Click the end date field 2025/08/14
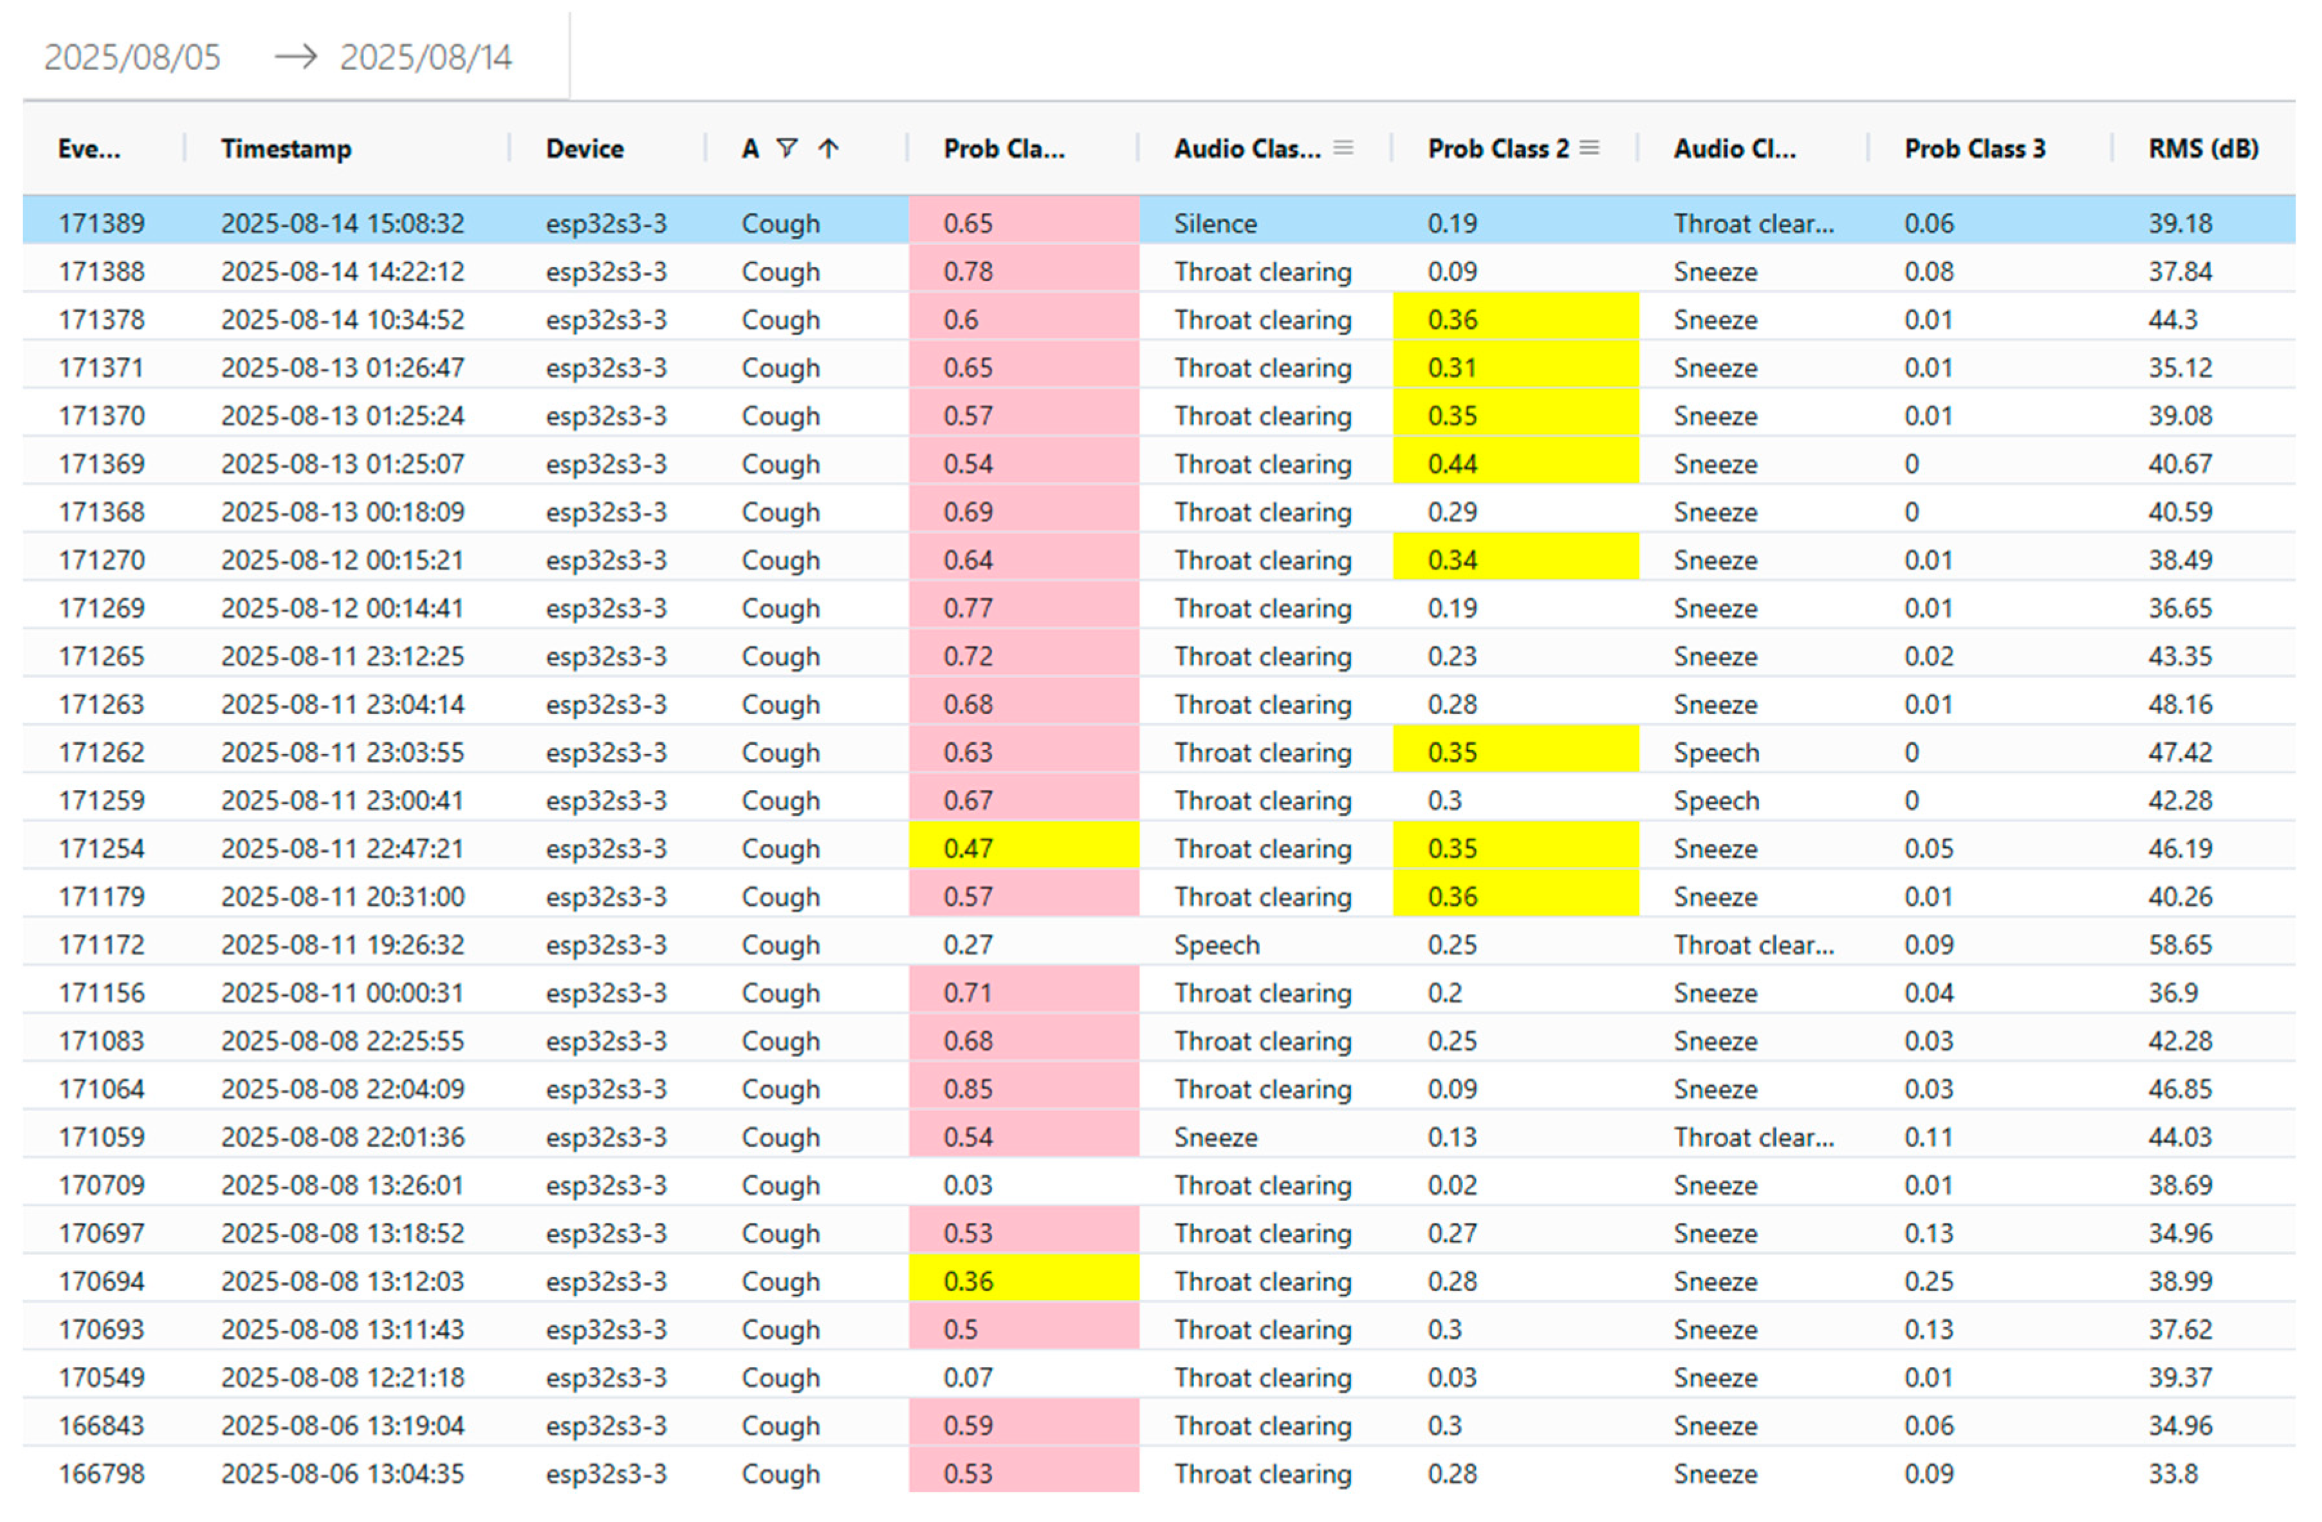Screen dimensions: 2322x1522 [x=425, y=57]
